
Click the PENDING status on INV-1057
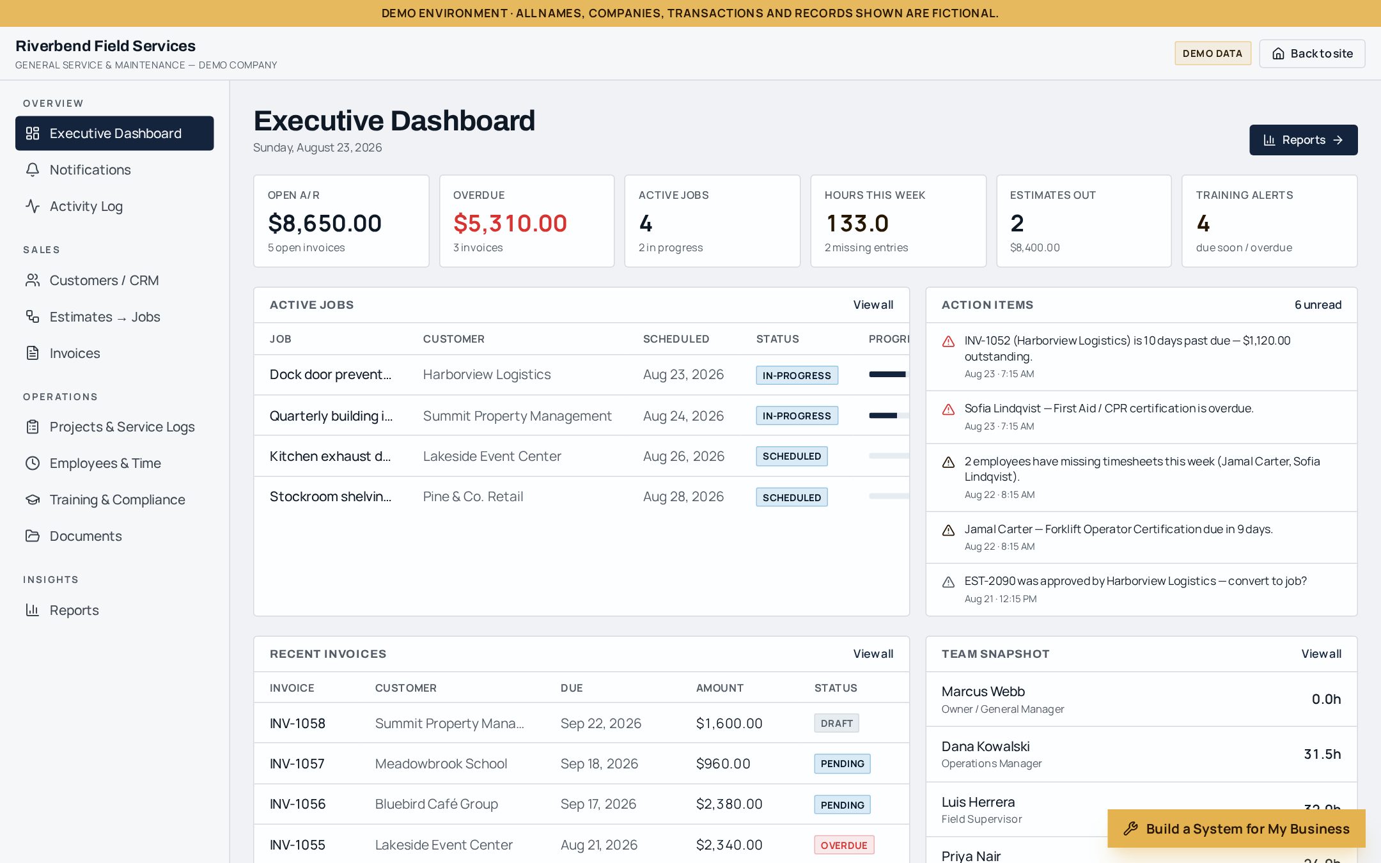pyautogui.click(x=842, y=763)
